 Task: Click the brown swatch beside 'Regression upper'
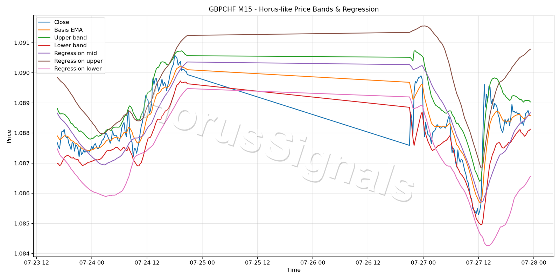click(44, 61)
